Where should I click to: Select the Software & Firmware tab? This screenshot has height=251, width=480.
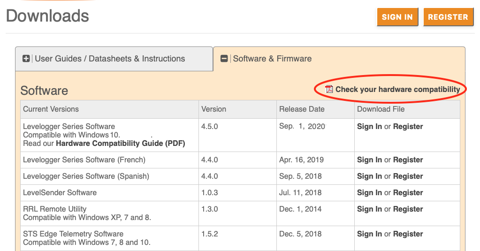339,59
